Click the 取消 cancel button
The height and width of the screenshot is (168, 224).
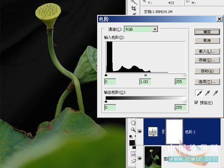[207, 40]
